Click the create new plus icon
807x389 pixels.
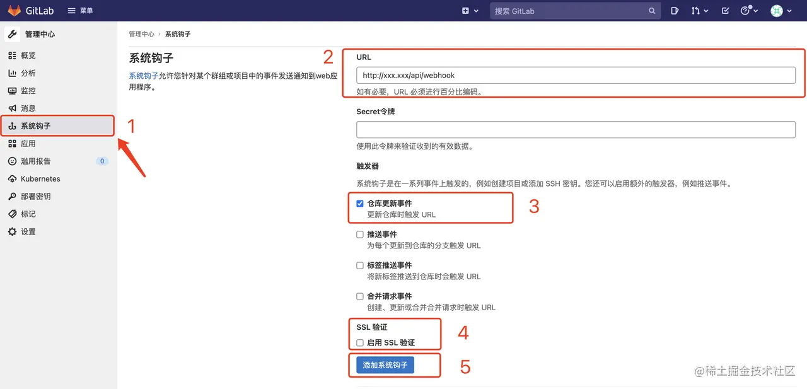[x=465, y=11]
